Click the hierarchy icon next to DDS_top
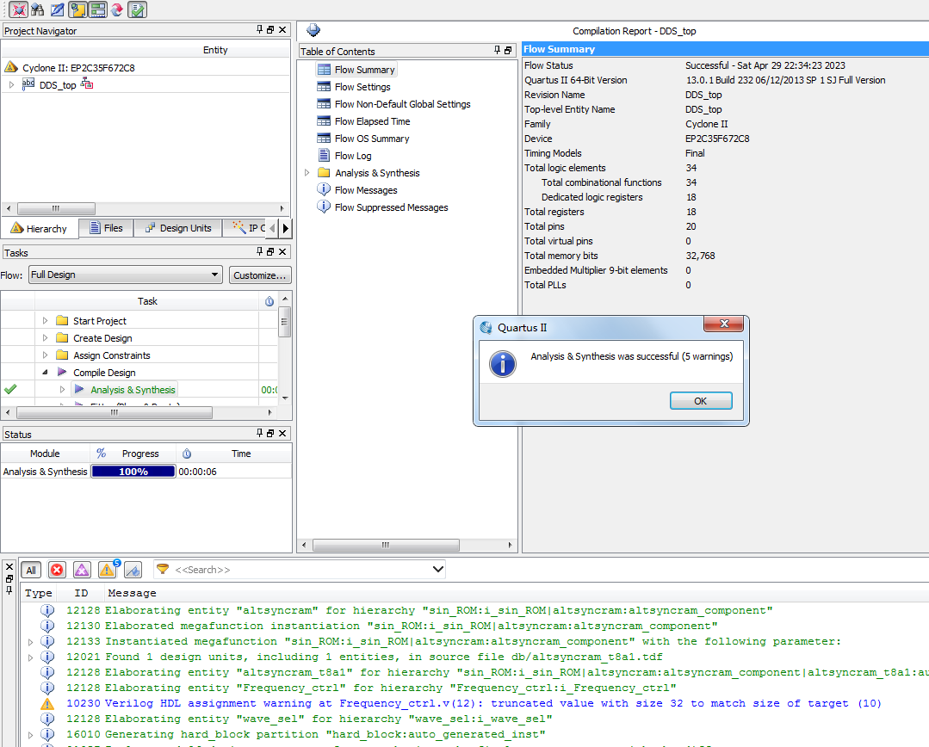 click(x=87, y=83)
